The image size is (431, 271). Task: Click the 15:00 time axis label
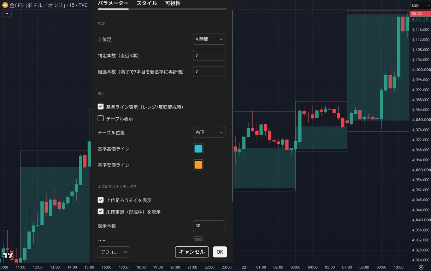(x=89, y=267)
